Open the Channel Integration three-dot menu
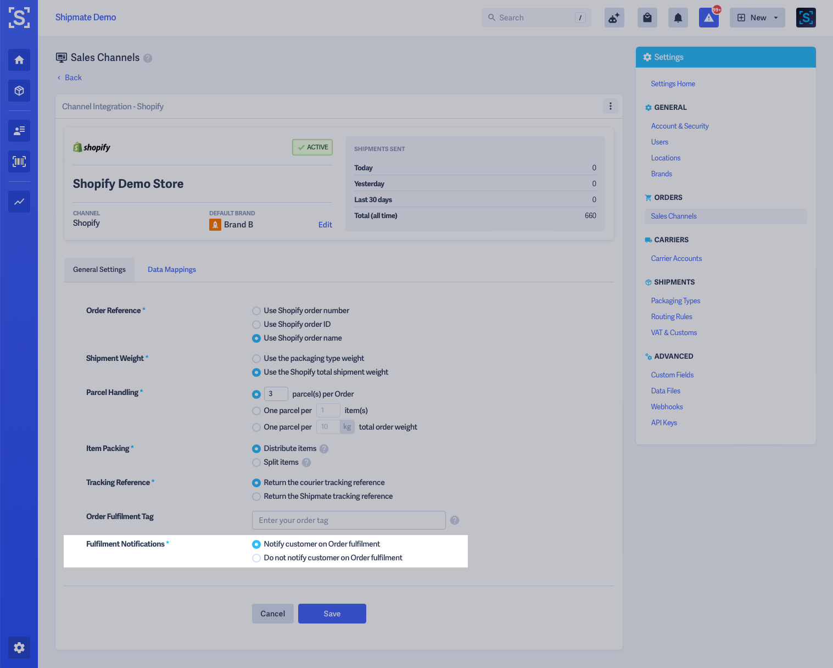This screenshot has height=668, width=833. click(x=610, y=106)
